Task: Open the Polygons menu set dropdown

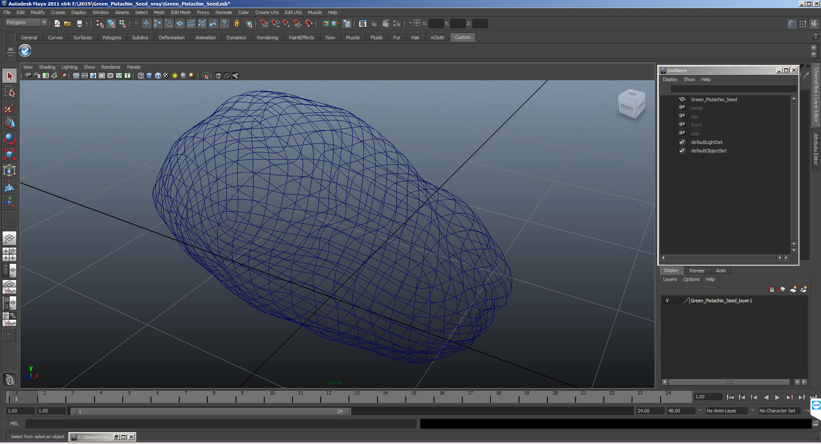Action: (x=26, y=23)
